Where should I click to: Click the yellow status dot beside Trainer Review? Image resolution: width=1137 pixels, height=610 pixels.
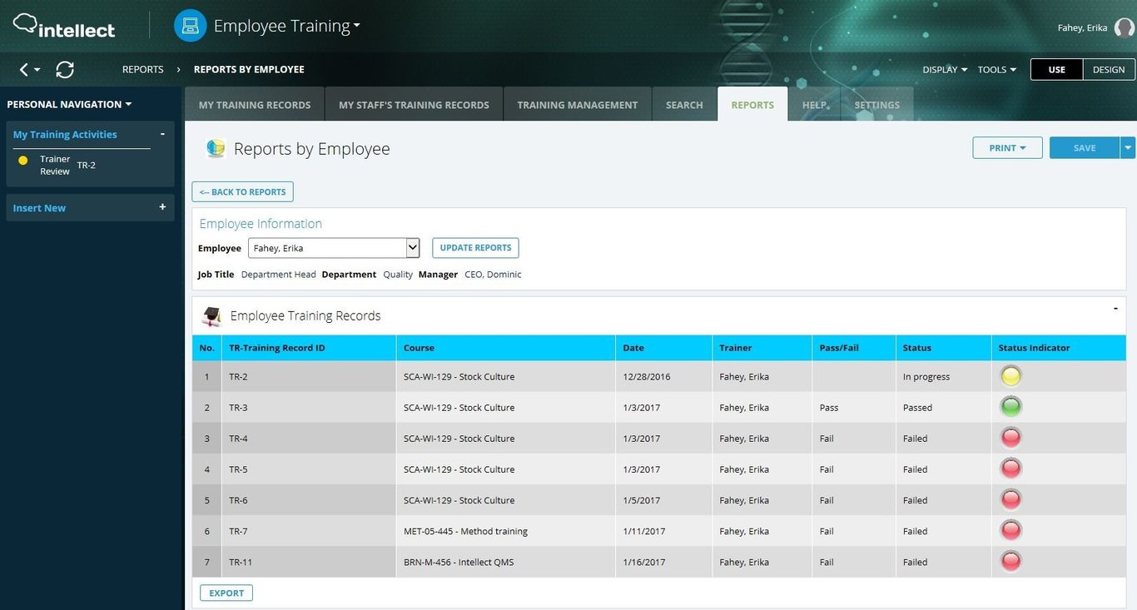click(x=22, y=161)
